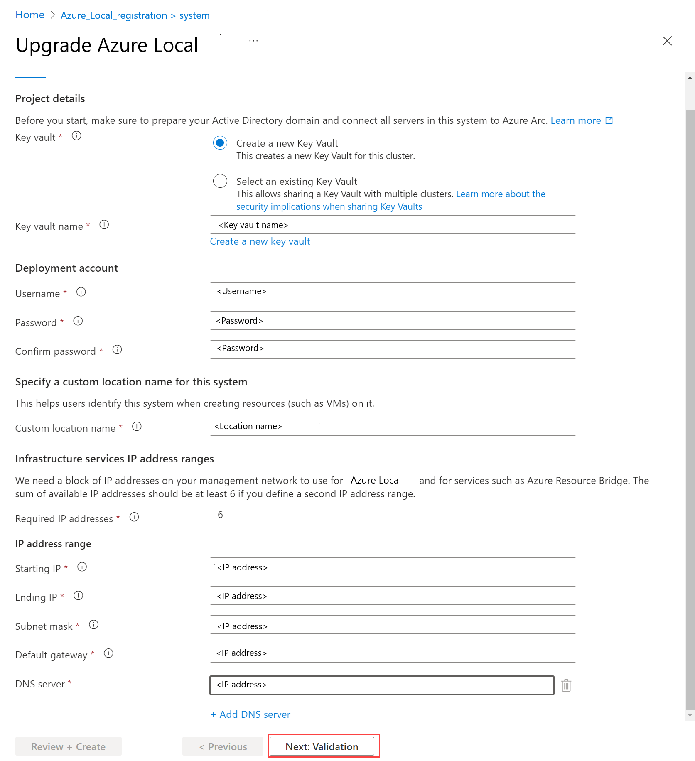Click the Next: Validation button
Viewport: 695px width, 761px height.
click(x=322, y=746)
